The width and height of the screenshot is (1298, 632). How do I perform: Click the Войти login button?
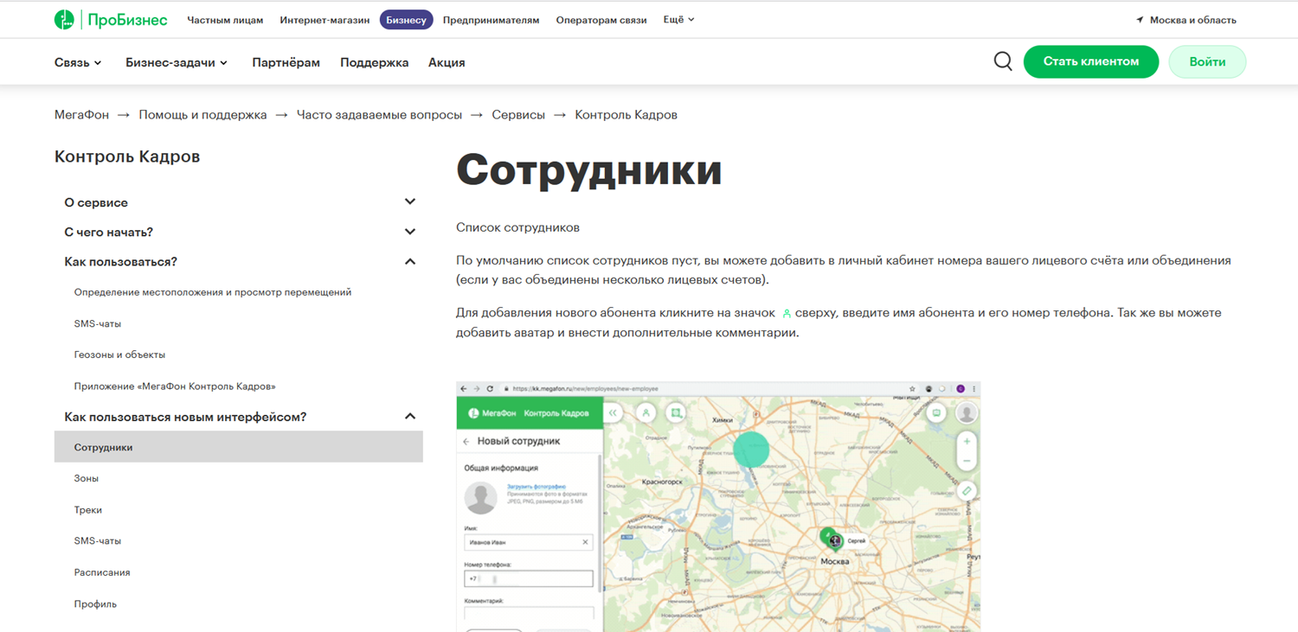point(1207,61)
